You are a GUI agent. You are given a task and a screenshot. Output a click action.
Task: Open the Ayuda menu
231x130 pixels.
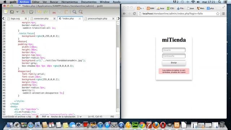(x=116, y=2)
